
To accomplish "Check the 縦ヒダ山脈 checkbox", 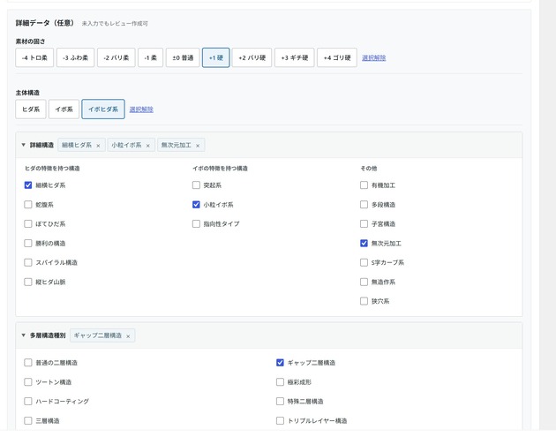I will pos(28,282).
